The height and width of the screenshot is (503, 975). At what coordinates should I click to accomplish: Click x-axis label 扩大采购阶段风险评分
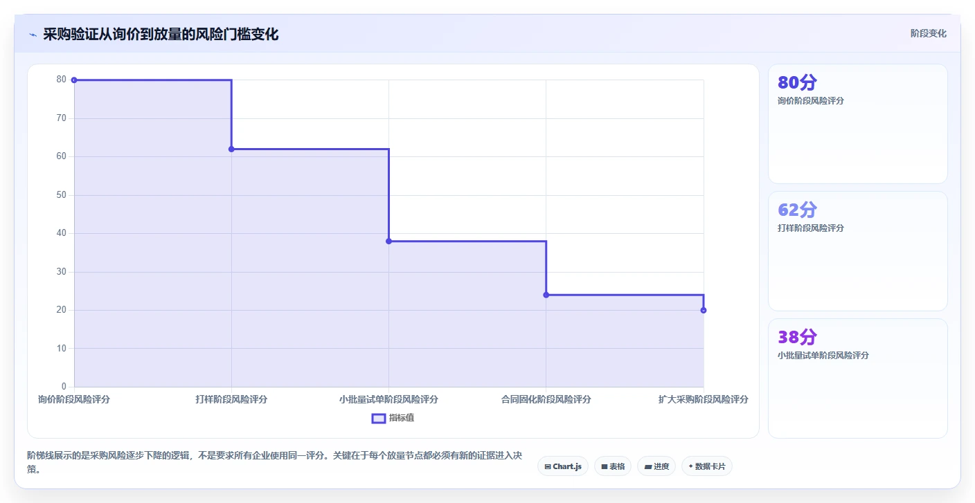coord(703,399)
